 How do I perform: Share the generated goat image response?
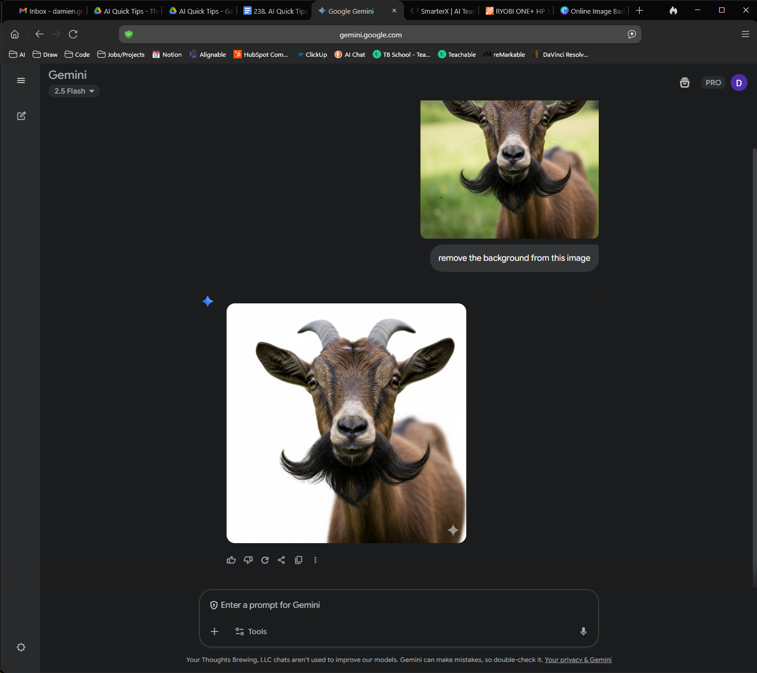click(x=281, y=560)
